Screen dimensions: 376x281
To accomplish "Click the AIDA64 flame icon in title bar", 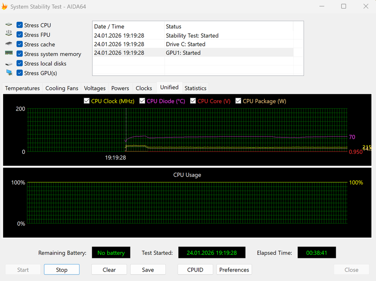I will tap(5, 6).
